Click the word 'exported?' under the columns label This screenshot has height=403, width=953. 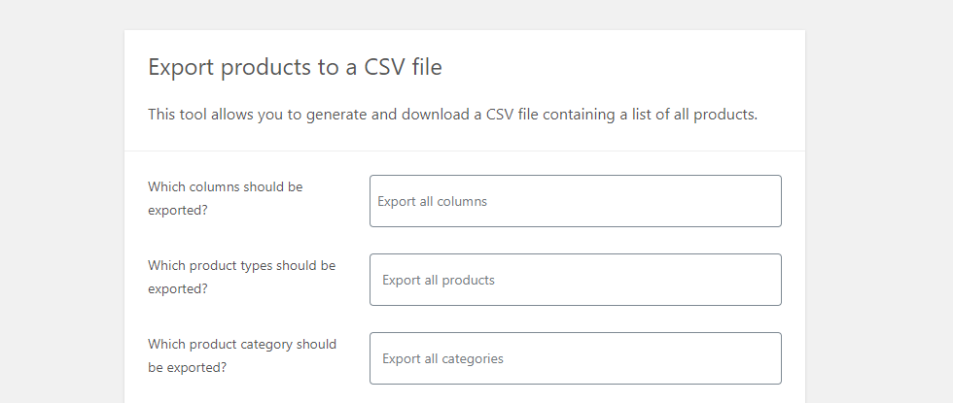point(177,210)
